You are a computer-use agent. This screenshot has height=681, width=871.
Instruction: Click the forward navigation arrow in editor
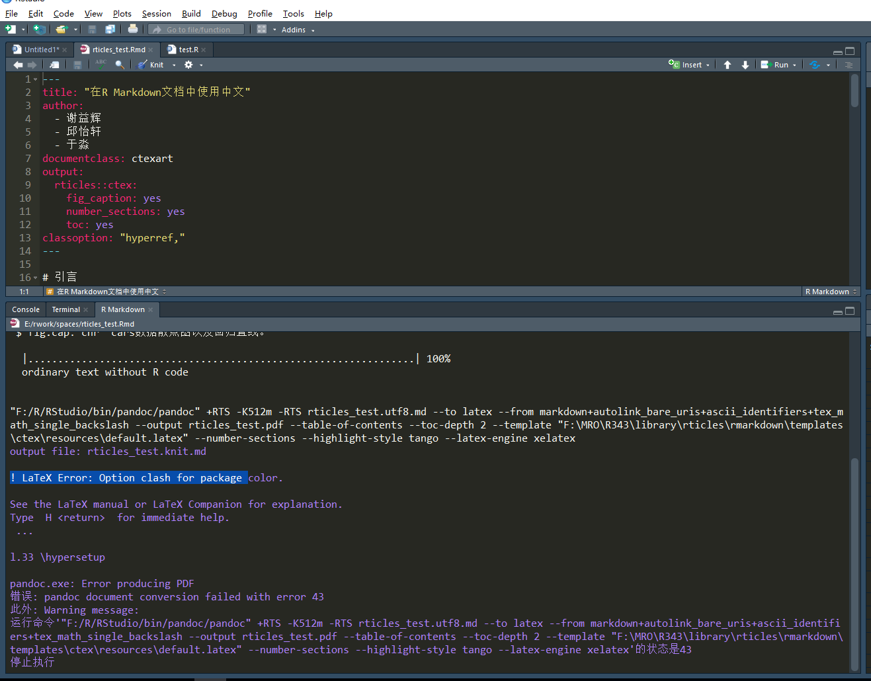click(32, 65)
